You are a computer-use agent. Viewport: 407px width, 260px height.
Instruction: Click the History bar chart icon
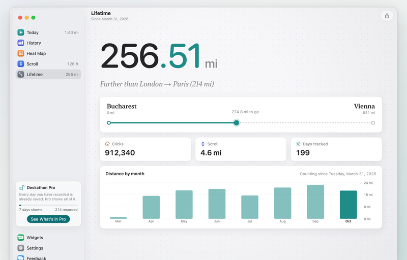click(21, 43)
